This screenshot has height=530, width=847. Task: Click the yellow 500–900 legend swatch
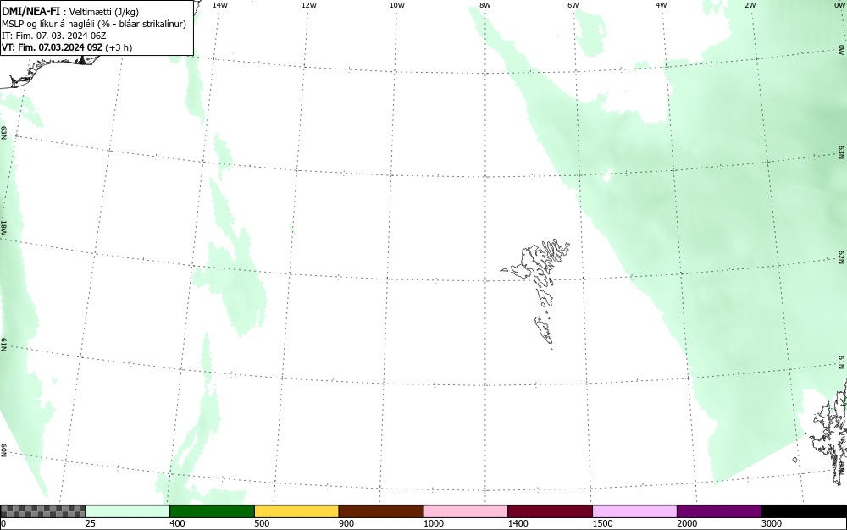click(296, 511)
